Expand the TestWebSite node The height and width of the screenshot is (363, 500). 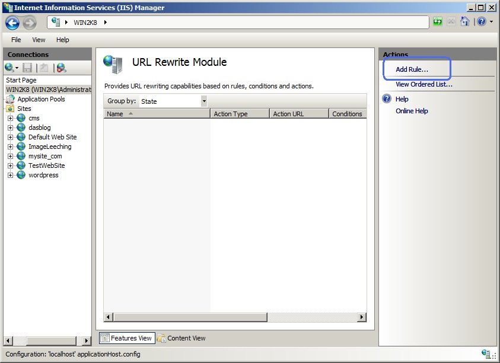tap(10, 165)
